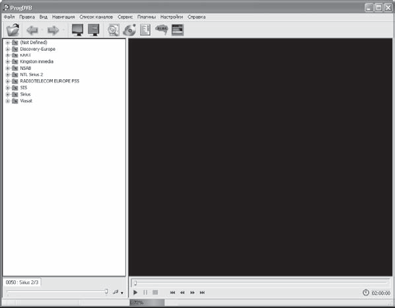
Task: Click the subtitles SUBS icon
Action: [x=161, y=30]
